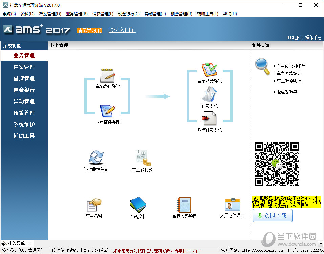
Task: Select 异动管理 in the sidebar
Action: pos(24,101)
